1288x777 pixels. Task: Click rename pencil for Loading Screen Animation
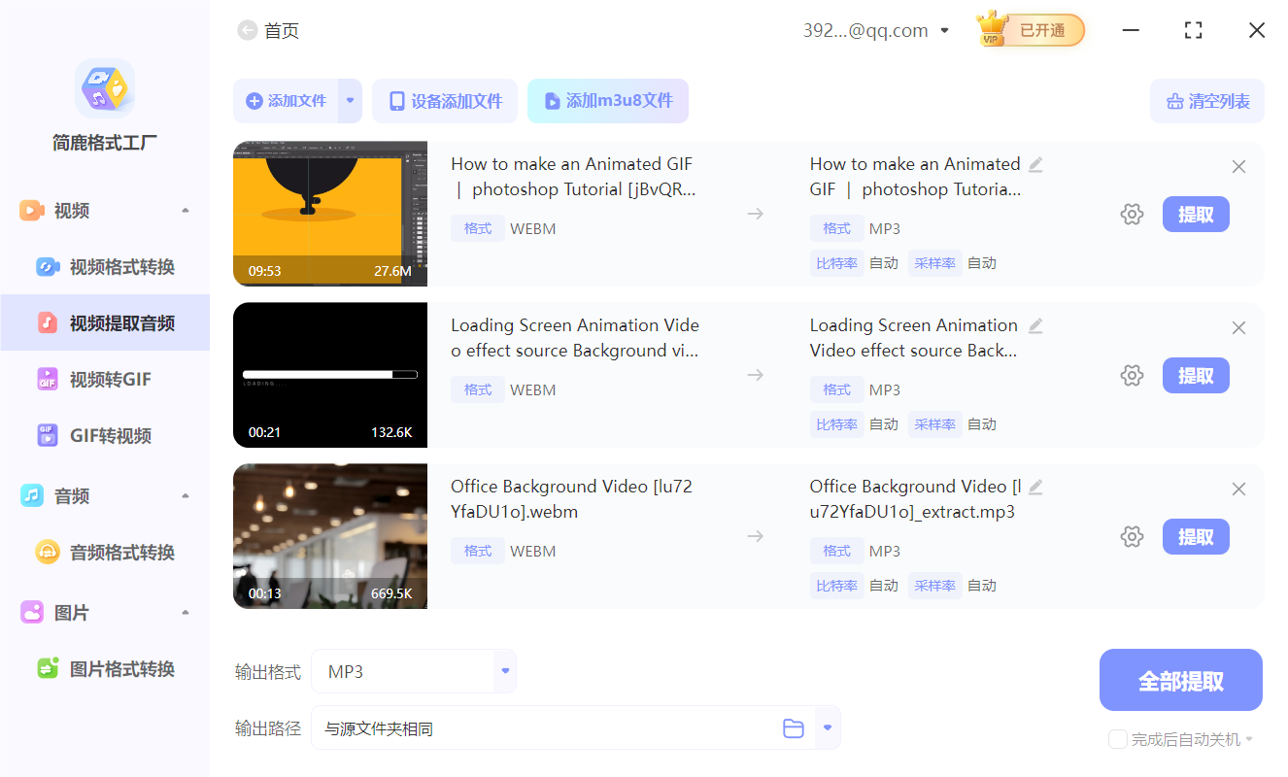click(x=1035, y=326)
